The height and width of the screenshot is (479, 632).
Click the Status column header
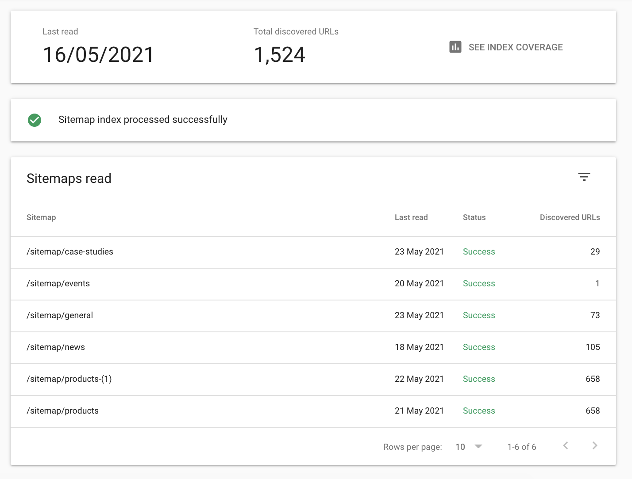[x=474, y=217]
